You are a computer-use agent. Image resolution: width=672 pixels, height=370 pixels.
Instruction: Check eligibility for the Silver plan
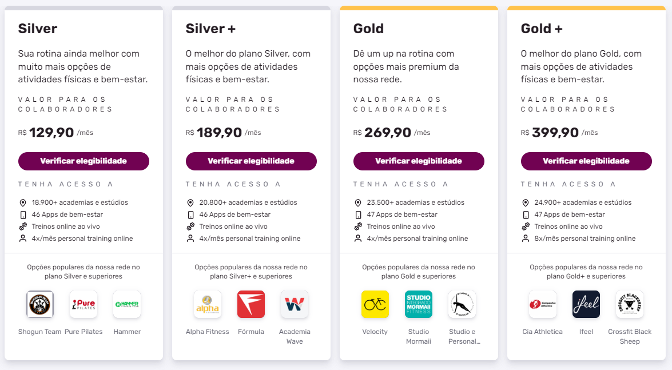pos(83,161)
